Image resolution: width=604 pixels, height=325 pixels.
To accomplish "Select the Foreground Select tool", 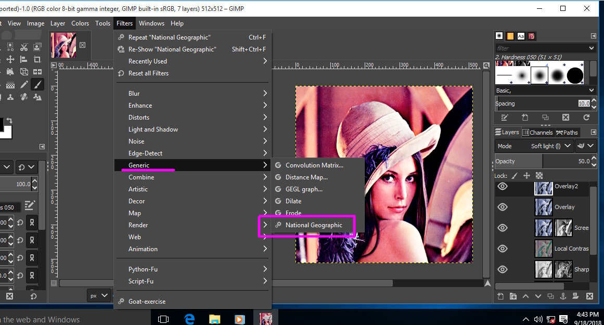I will (x=37, y=47).
